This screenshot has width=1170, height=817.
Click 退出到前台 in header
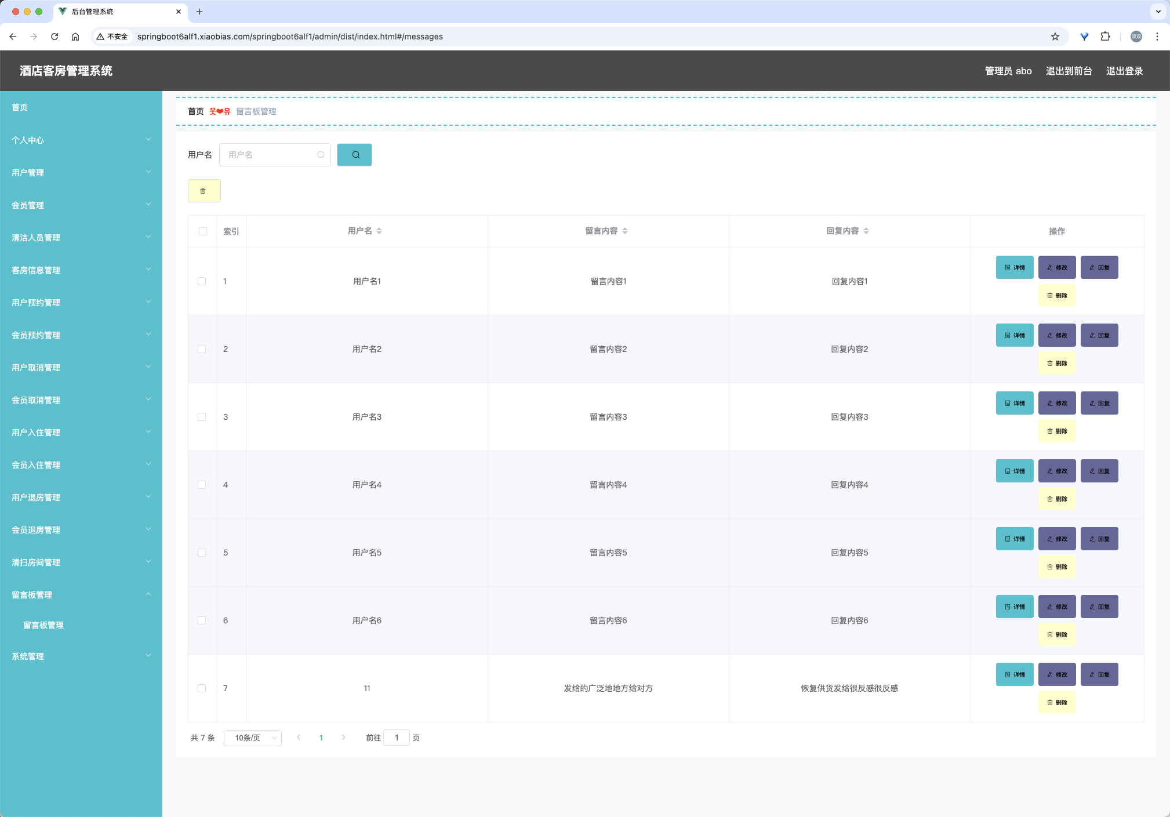pos(1069,71)
